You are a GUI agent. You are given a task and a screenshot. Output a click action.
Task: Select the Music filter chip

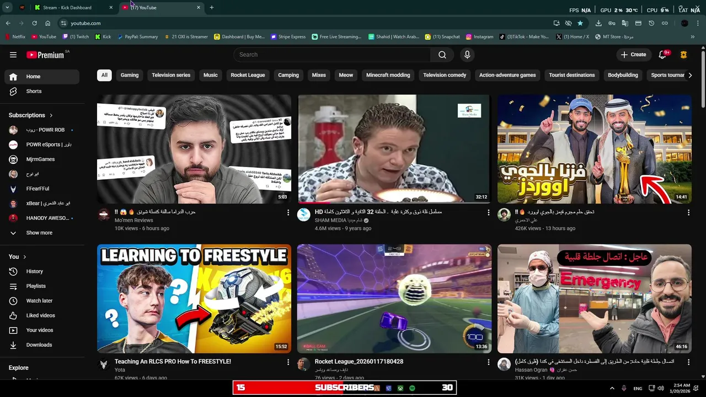click(x=211, y=75)
